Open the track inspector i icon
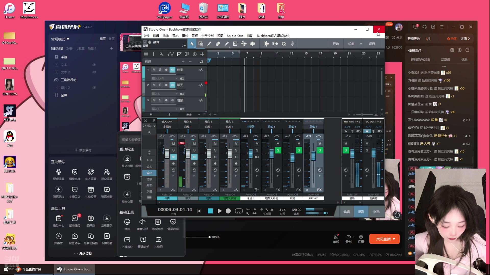 (x=153, y=54)
